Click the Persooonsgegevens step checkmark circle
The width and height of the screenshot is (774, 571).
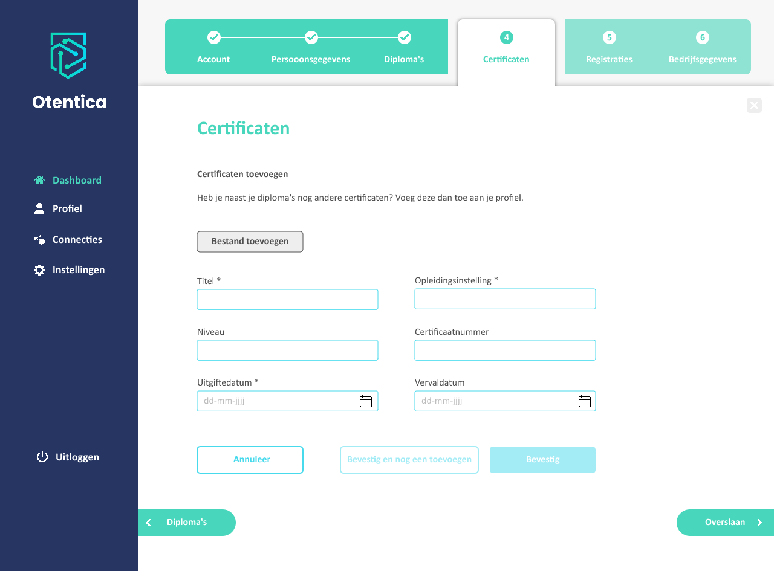(x=311, y=37)
